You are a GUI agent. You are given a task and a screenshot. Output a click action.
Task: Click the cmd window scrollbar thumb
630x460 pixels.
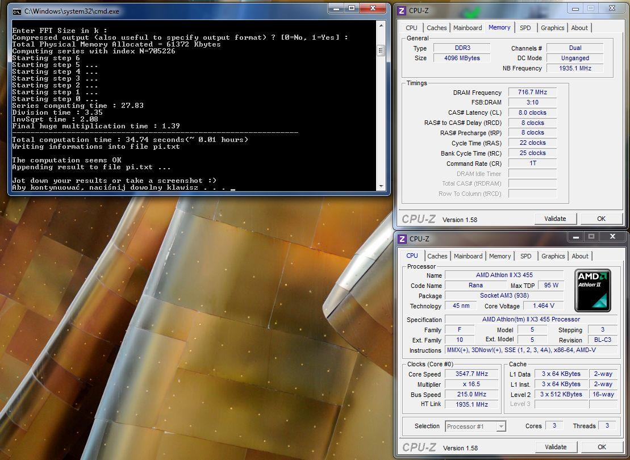(x=381, y=51)
